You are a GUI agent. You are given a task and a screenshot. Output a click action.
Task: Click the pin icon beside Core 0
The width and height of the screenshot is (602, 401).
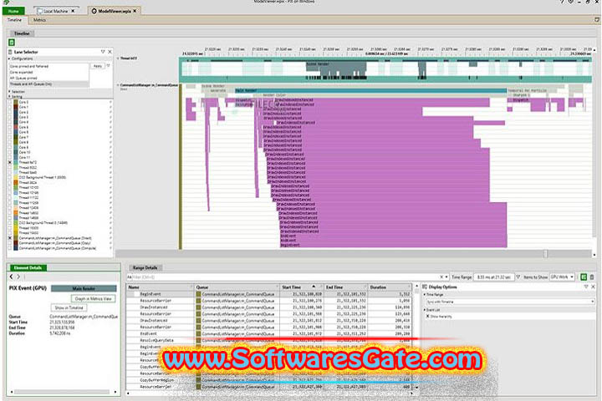110,103
